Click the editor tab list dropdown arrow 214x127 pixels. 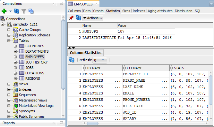pyautogui.click(x=211, y=4)
